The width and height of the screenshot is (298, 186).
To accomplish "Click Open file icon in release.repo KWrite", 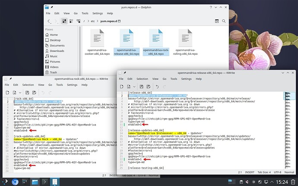I will pyautogui.click(x=129, y=87).
